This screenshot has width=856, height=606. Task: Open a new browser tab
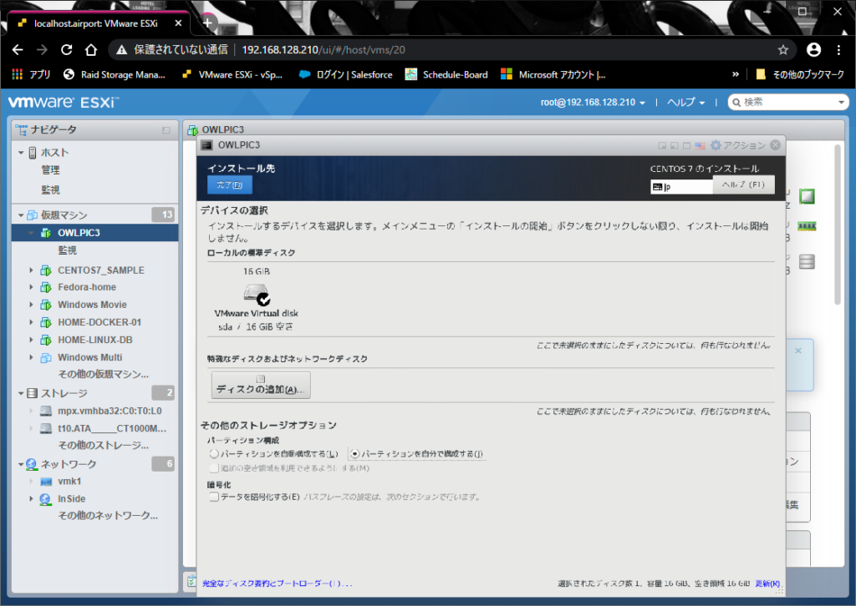(207, 23)
